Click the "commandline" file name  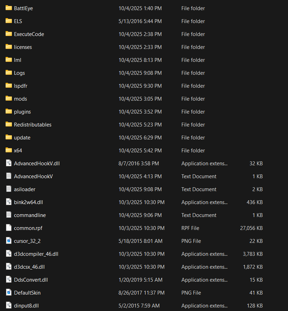[x=30, y=215]
